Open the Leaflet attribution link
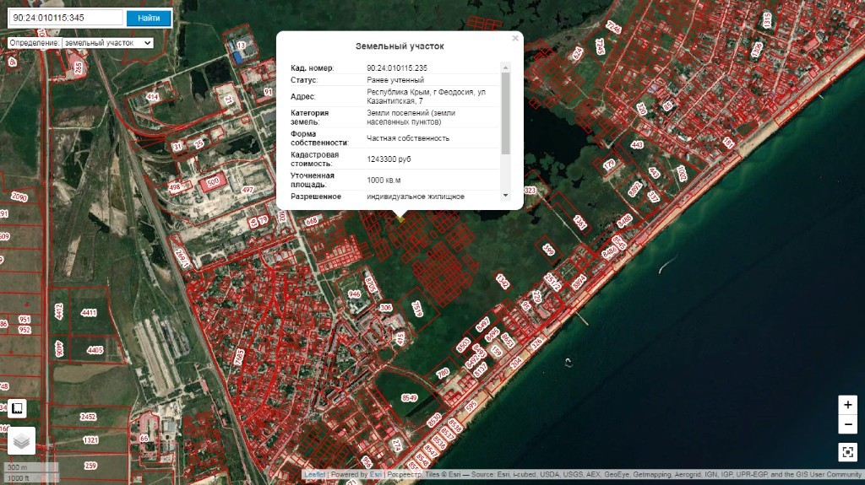 314,475
